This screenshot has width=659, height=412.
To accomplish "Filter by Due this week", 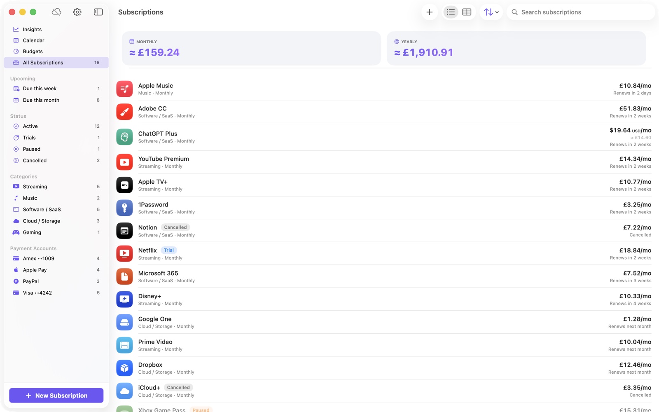I will (56, 89).
